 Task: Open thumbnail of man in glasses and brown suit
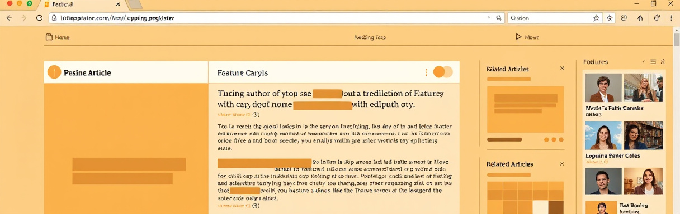(603, 87)
